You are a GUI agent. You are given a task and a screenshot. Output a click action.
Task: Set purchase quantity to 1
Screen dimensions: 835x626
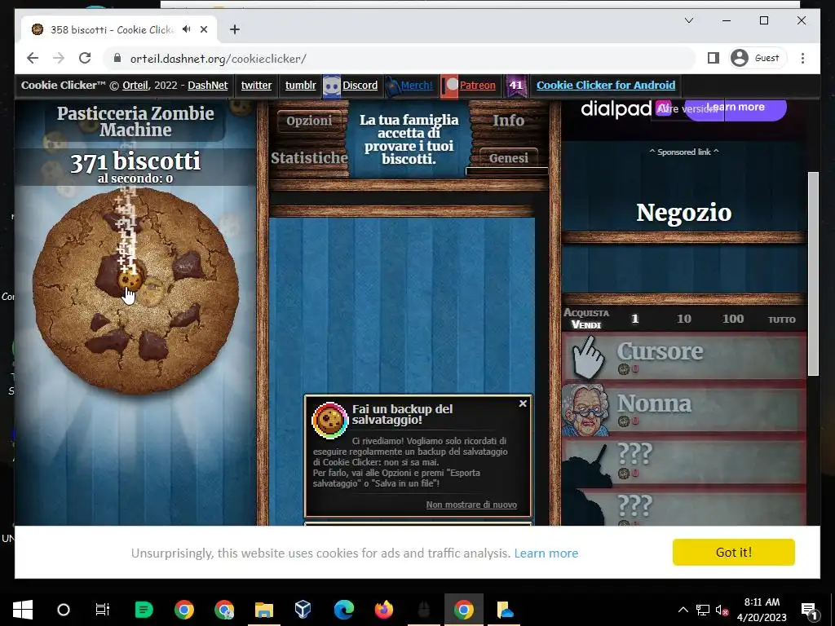[x=634, y=319]
